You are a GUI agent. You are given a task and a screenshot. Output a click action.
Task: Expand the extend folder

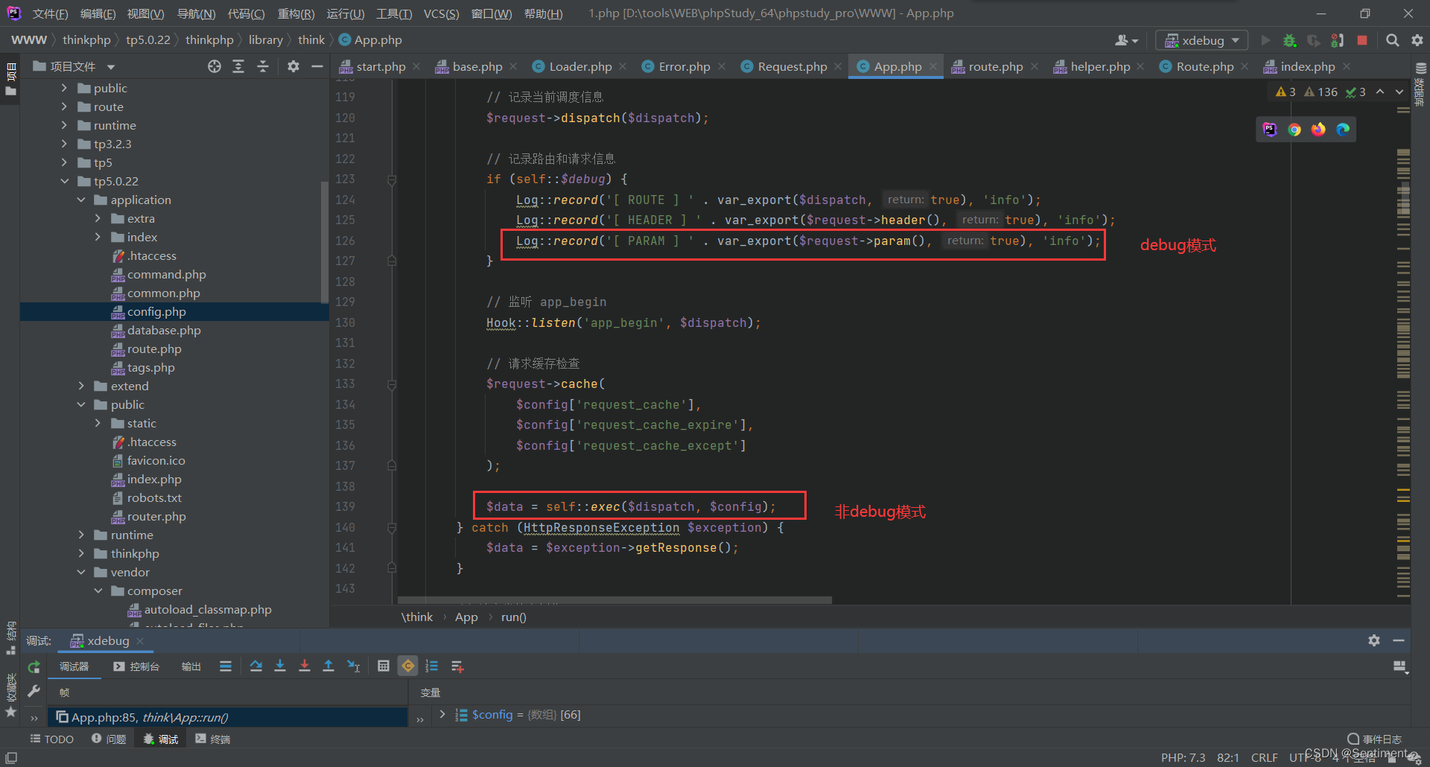click(81, 386)
